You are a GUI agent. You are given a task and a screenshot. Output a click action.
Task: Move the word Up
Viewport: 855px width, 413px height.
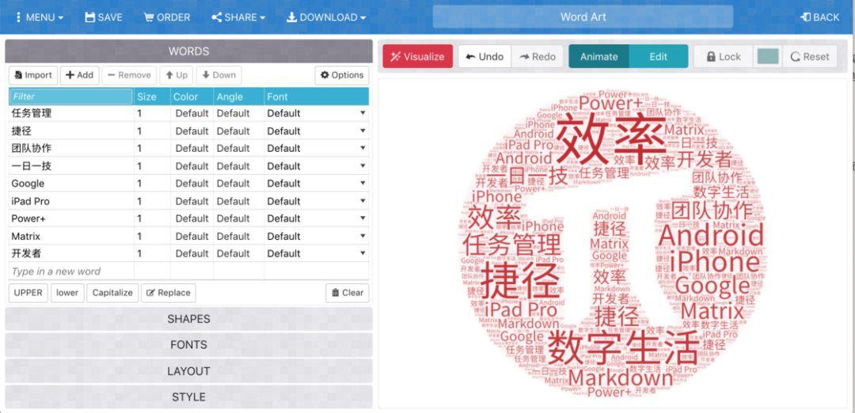point(177,75)
